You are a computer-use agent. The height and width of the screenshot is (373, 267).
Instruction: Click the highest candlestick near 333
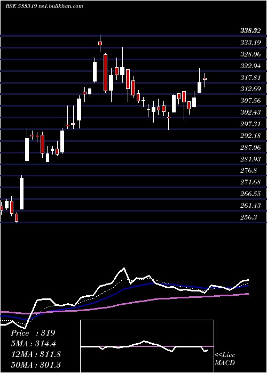(x=100, y=43)
